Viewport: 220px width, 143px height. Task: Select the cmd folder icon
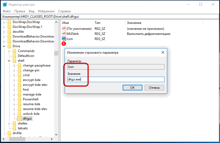click(x=19, y=75)
